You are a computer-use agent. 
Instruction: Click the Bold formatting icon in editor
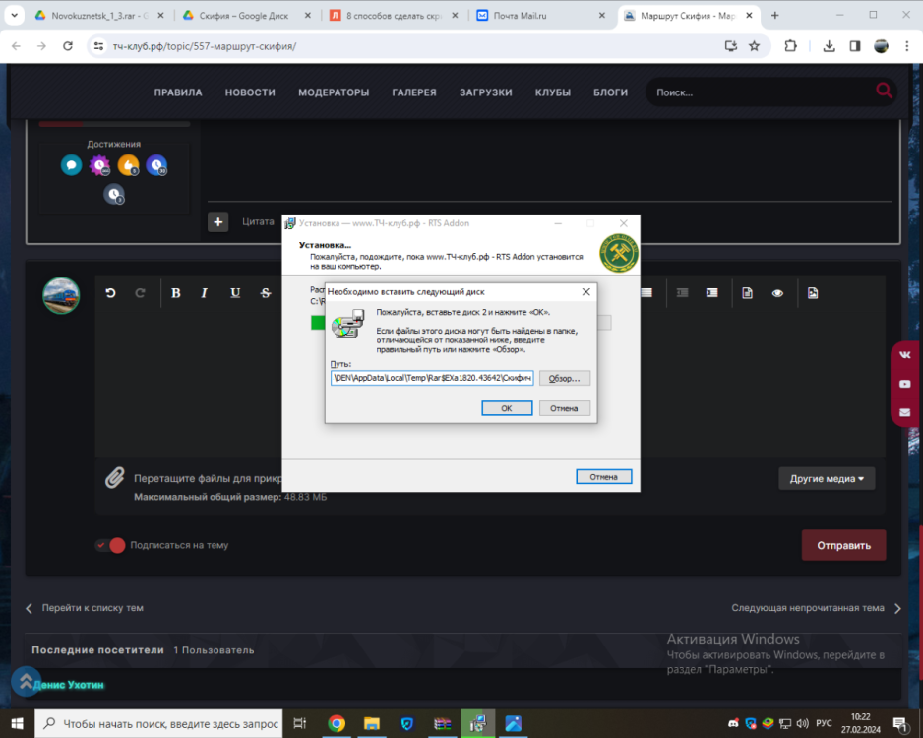[x=176, y=293]
